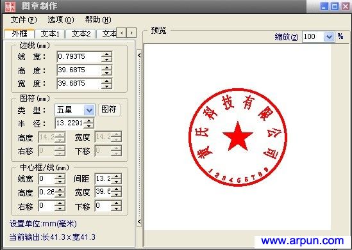Click the 中心框/线 下移 field
This screenshot has width=352, height=250.
coord(103,206)
